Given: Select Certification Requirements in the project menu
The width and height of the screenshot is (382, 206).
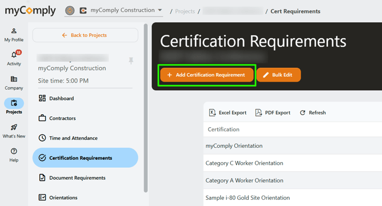Looking at the screenshot, I should click(86, 157).
